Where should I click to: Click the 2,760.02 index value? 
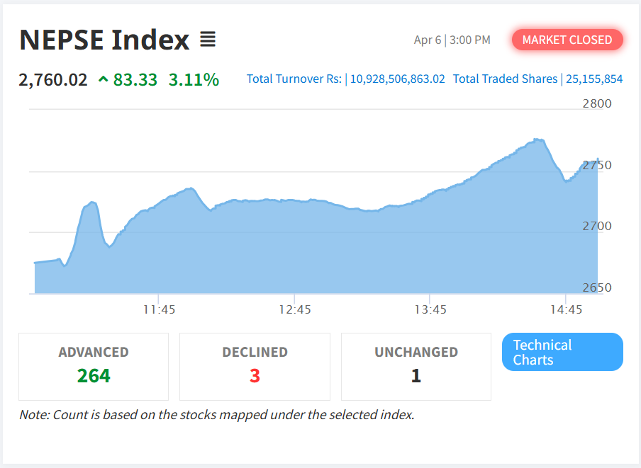[53, 79]
